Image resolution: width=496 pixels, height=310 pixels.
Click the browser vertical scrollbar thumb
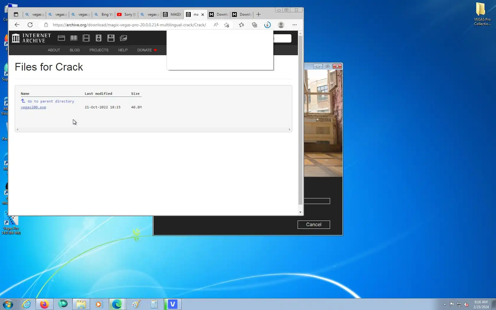(300, 120)
